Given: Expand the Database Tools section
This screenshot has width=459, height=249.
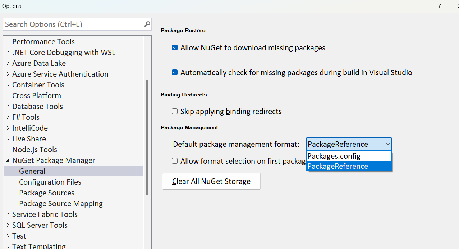Looking at the screenshot, I should [8, 106].
